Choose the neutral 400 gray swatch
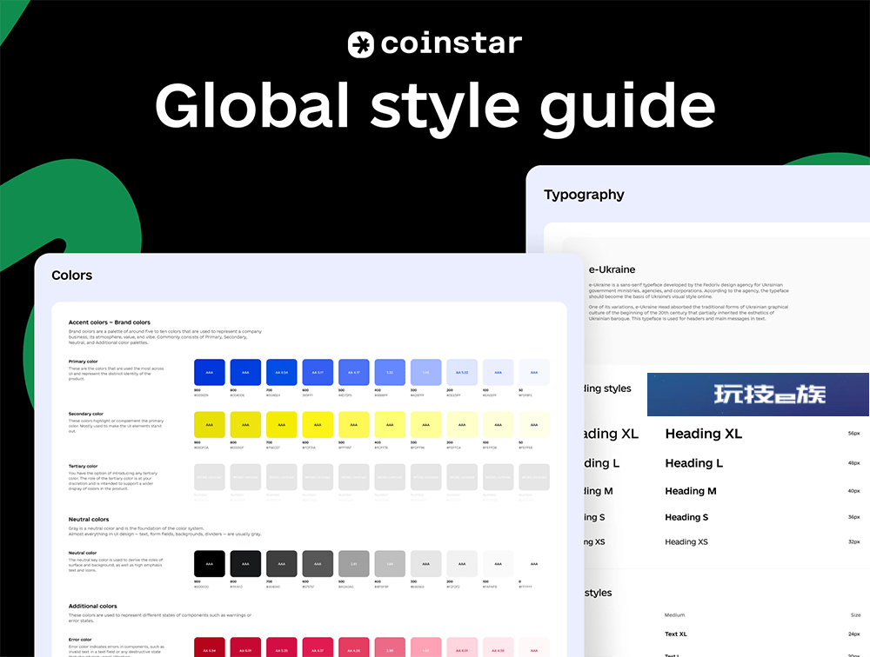This screenshot has height=657, width=870. pos(390,563)
